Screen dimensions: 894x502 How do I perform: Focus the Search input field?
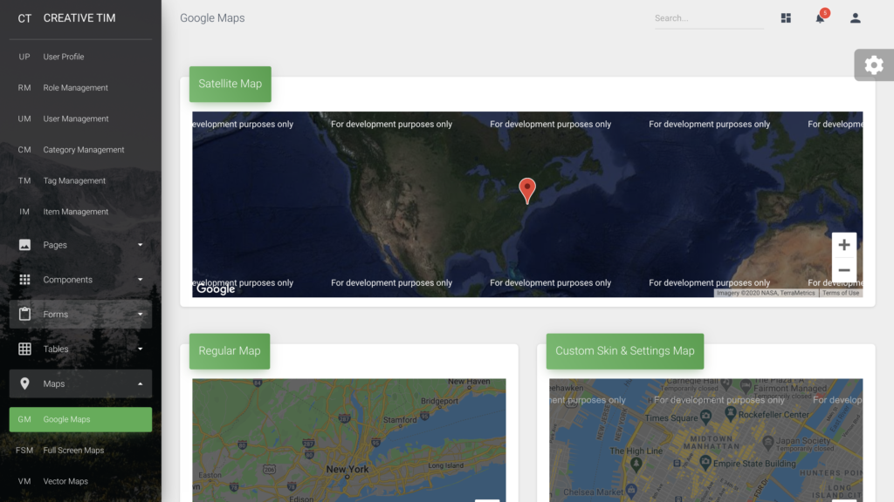tap(708, 18)
